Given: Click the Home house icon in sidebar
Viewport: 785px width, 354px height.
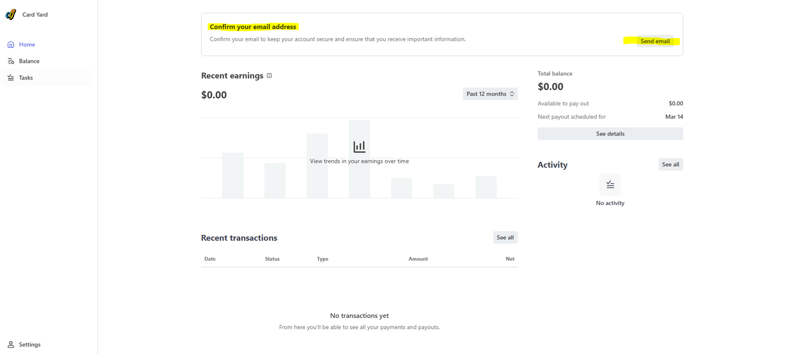Looking at the screenshot, I should pos(11,45).
